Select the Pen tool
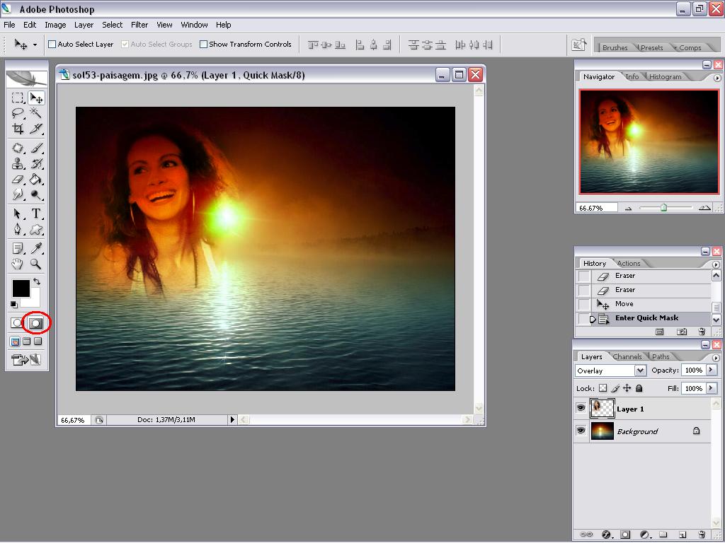 coord(18,229)
